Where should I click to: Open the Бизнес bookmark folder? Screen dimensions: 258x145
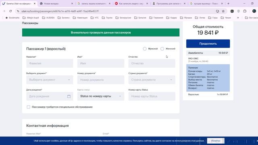(x=64, y=18)
